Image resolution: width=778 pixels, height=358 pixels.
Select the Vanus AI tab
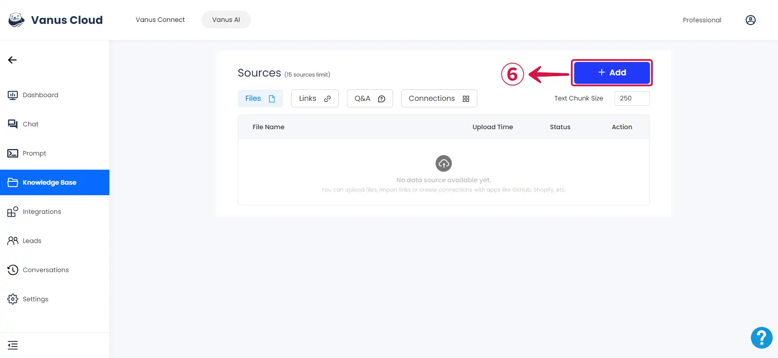(x=226, y=20)
